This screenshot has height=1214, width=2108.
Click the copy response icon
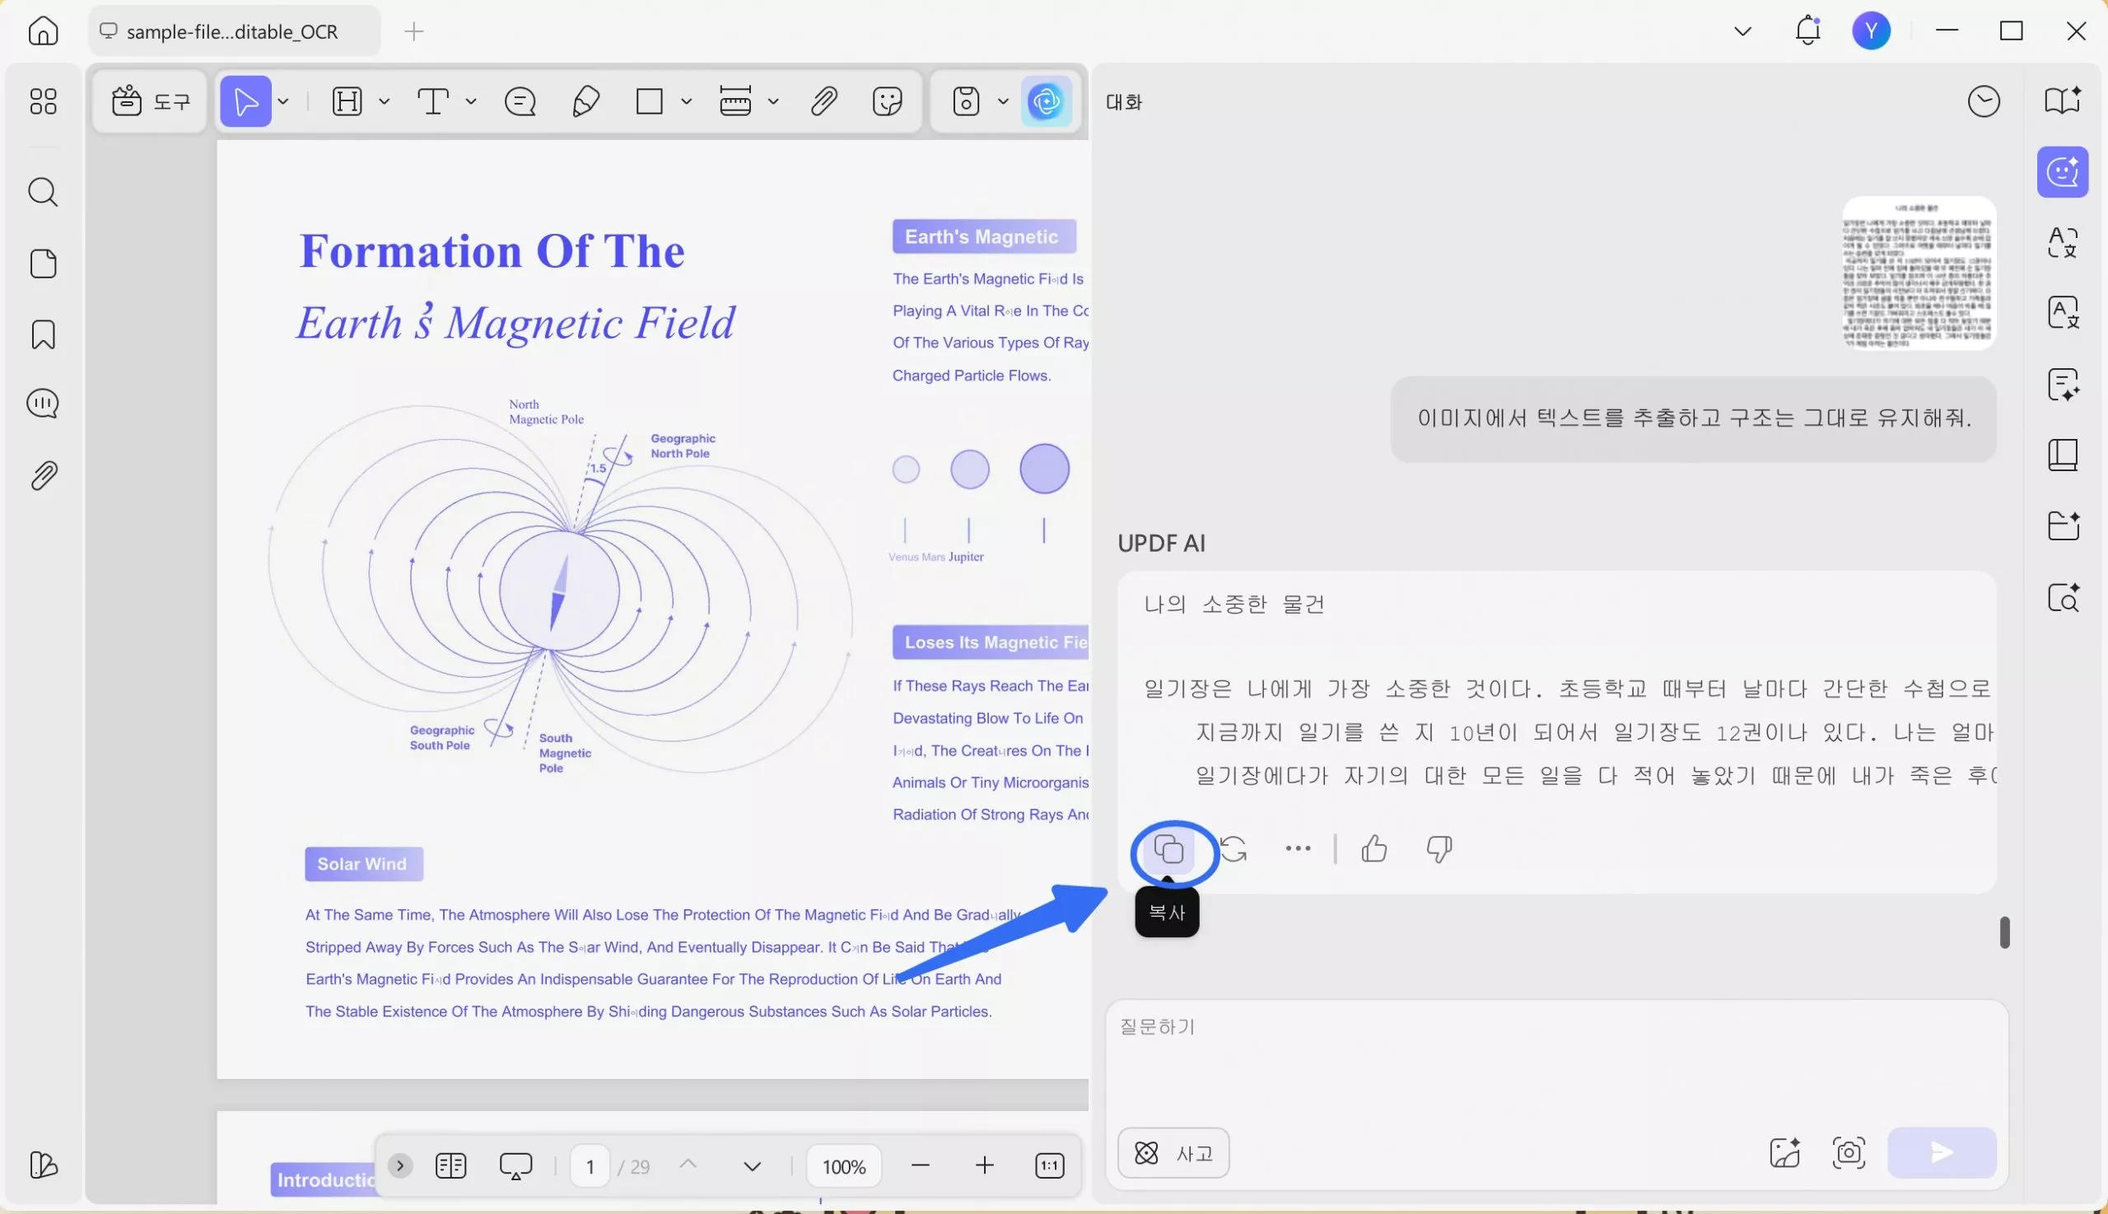click(1168, 850)
